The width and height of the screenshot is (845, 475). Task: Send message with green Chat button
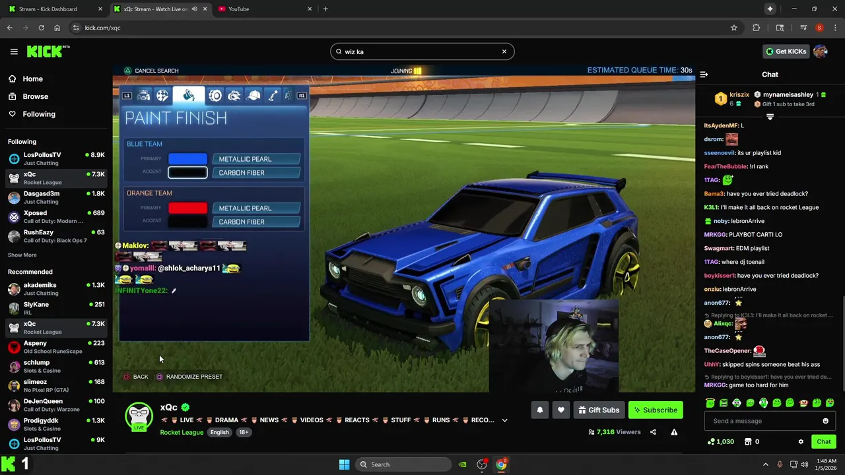[x=824, y=441]
